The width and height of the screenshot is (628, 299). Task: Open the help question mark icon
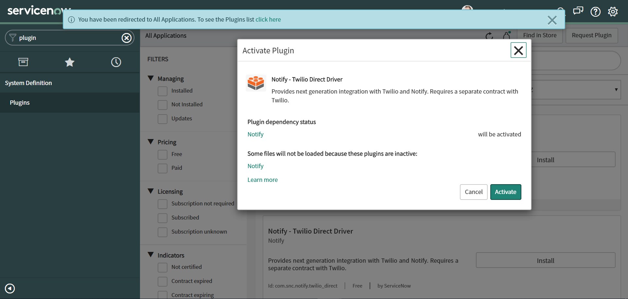click(595, 12)
